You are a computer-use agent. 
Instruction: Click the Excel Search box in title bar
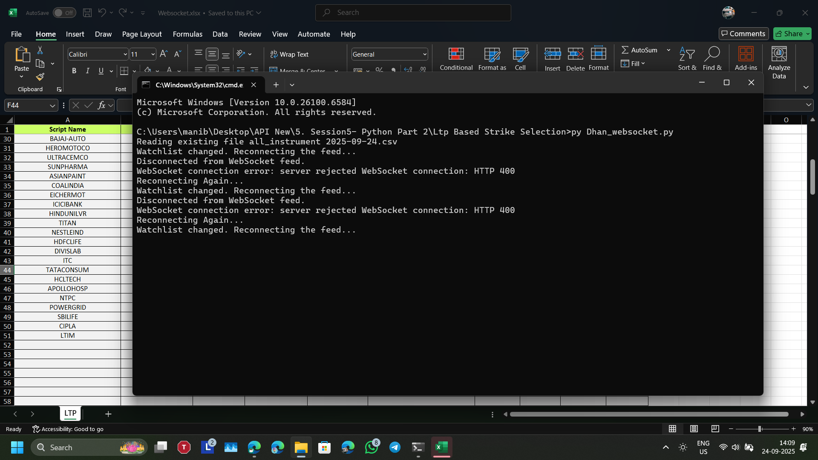tap(413, 13)
